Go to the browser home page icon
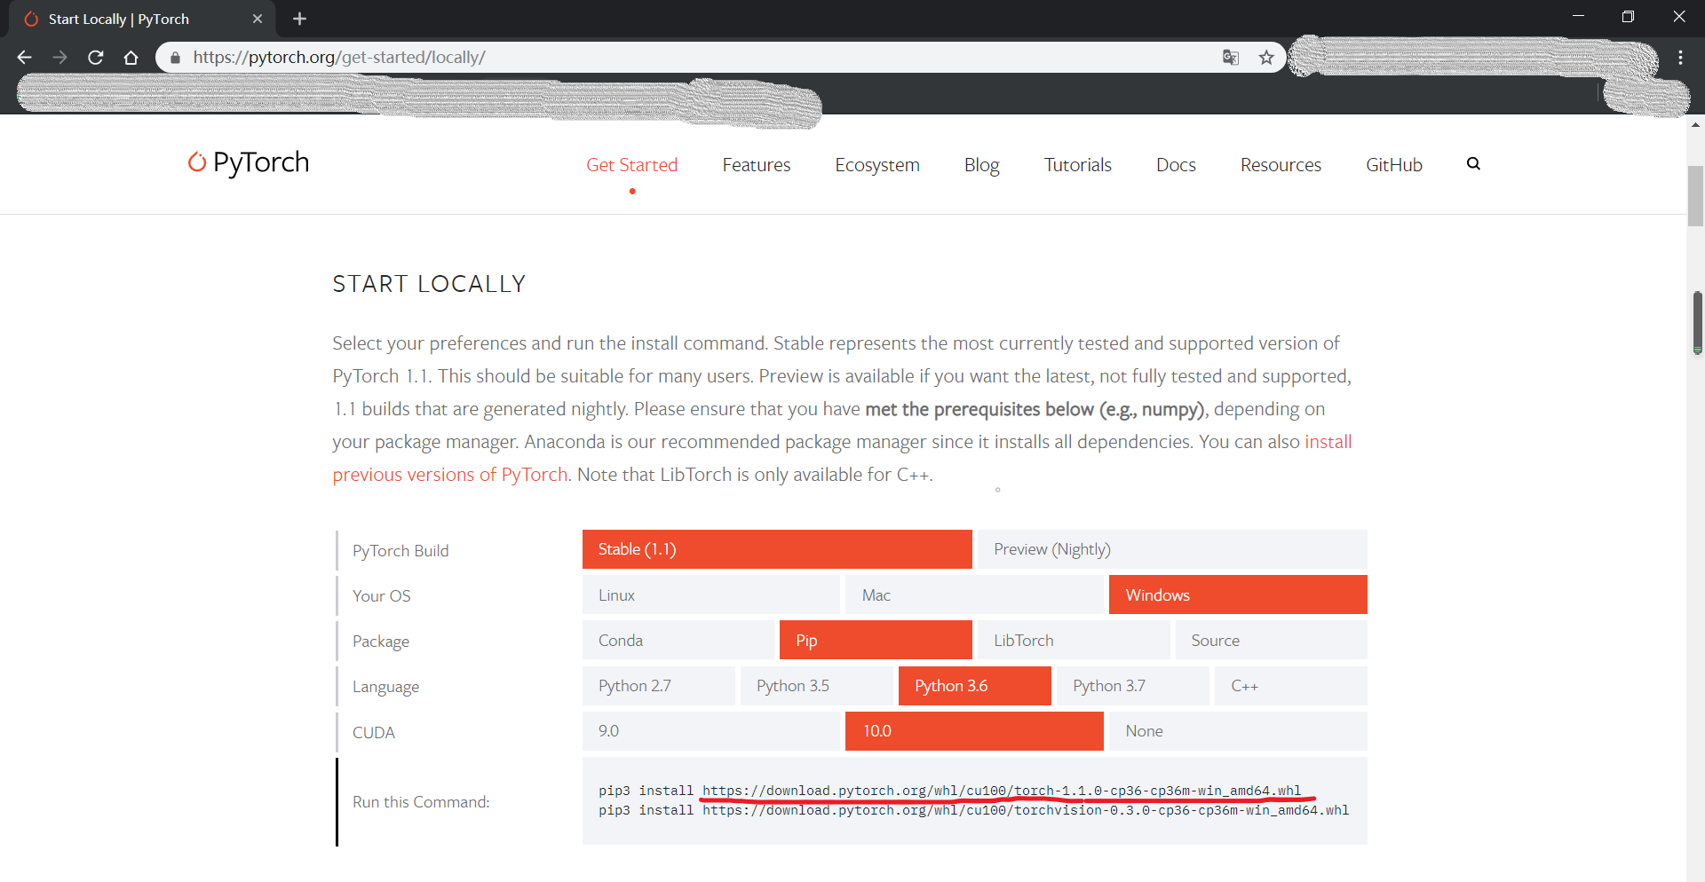 (131, 58)
